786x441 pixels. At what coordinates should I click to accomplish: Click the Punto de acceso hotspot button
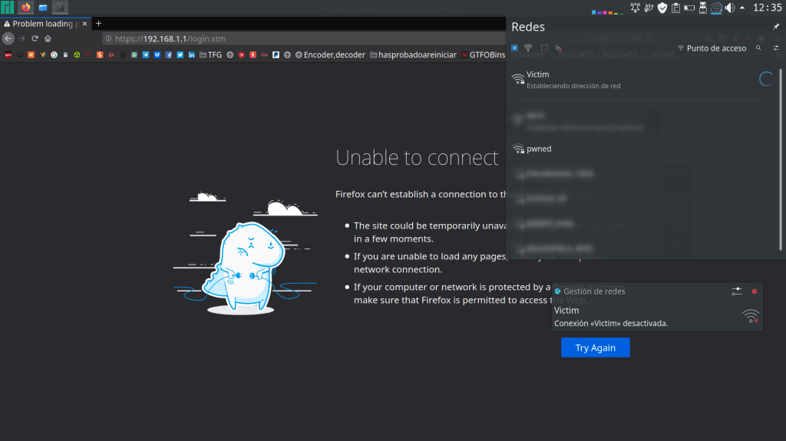pyautogui.click(x=711, y=48)
